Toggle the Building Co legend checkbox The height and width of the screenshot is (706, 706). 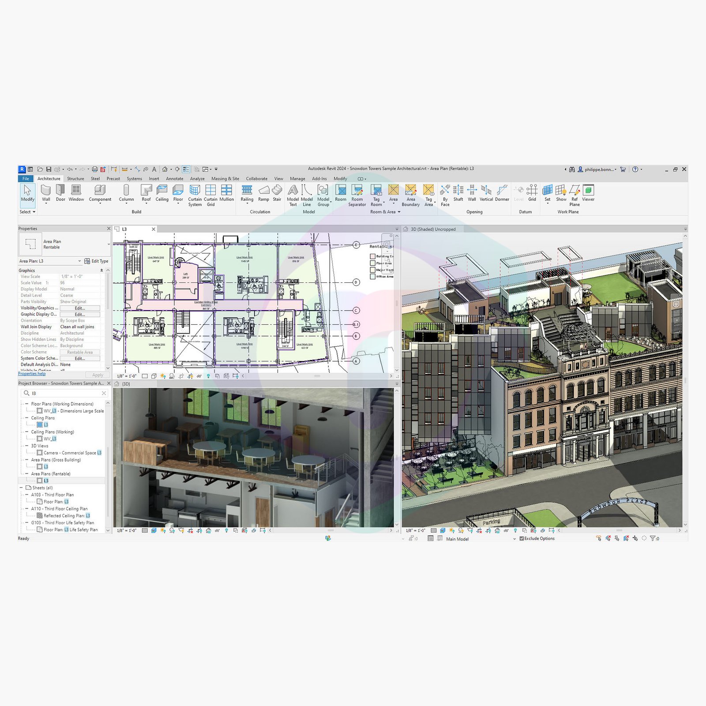click(372, 256)
